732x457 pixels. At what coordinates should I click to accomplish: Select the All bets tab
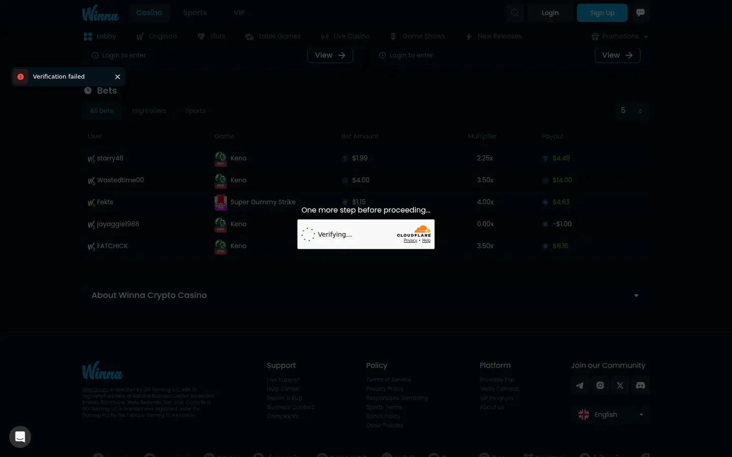[x=102, y=111]
